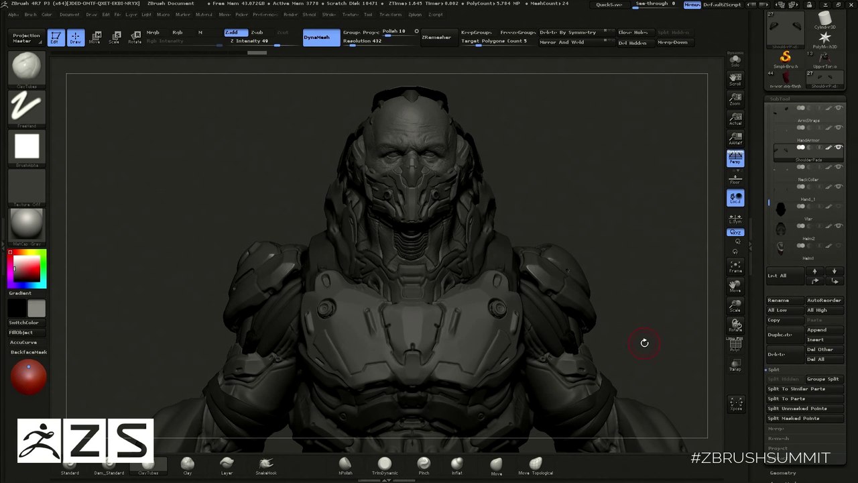The width and height of the screenshot is (858, 483).
Task: Open the Brush menu
Action: click(31, 14)
